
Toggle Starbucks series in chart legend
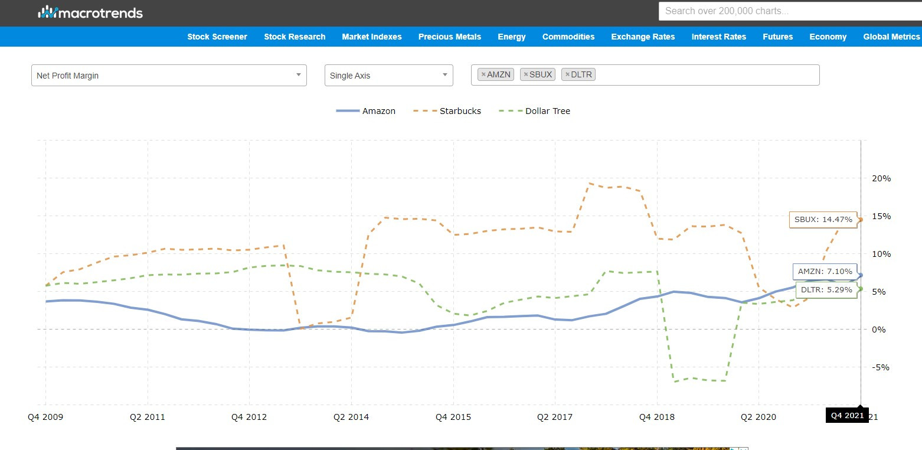tap(447, 111)
